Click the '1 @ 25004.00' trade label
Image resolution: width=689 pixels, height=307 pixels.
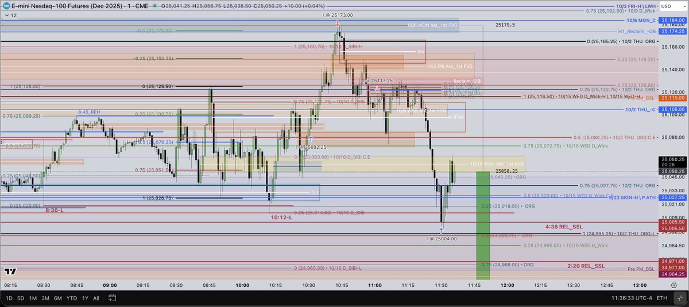441,238
